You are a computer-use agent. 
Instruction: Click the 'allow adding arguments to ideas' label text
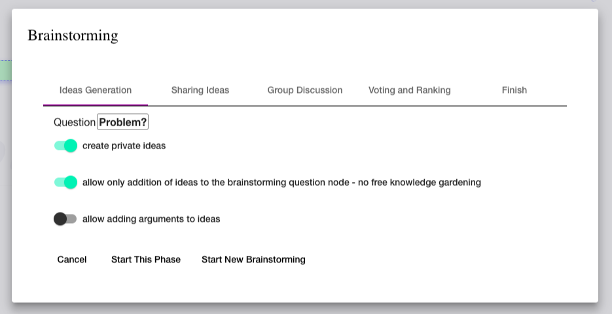point(151,219)
